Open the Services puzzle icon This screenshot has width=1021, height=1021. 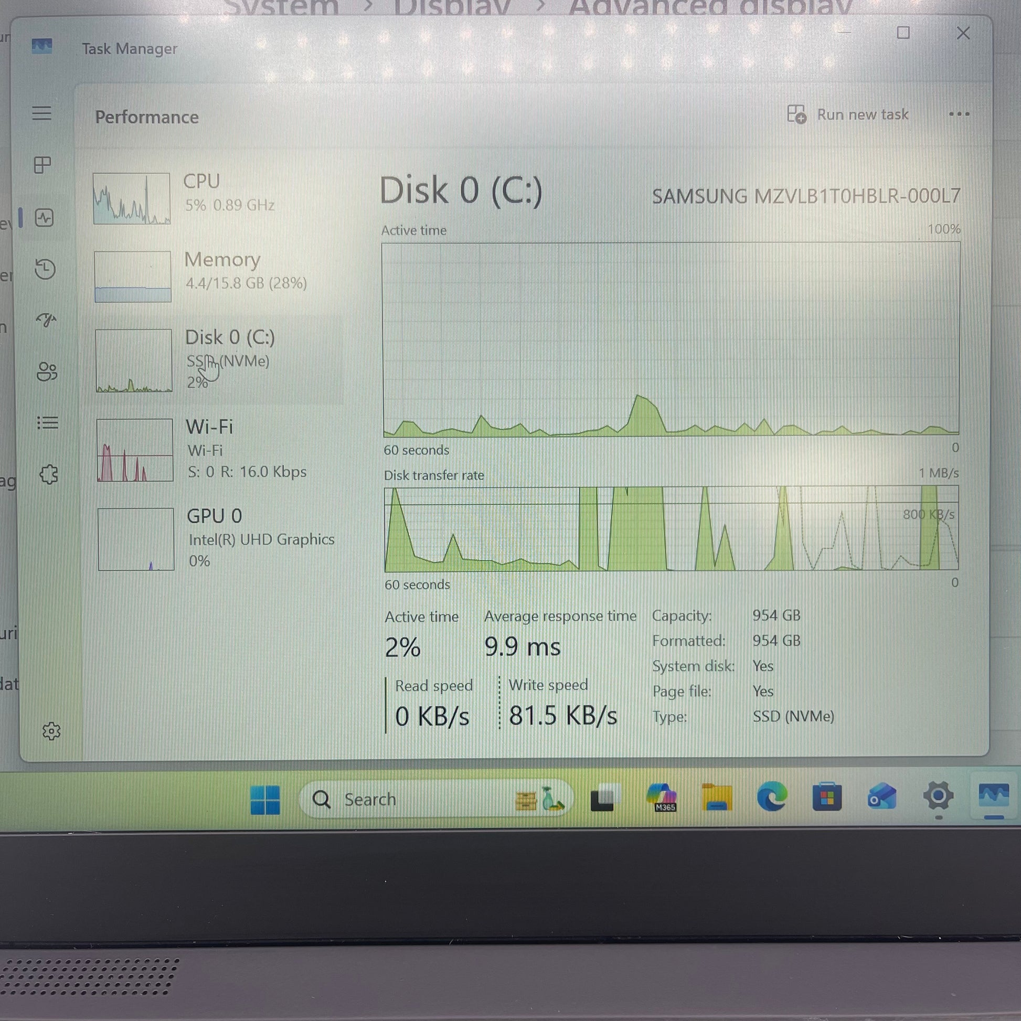click(x=49, y=474)
